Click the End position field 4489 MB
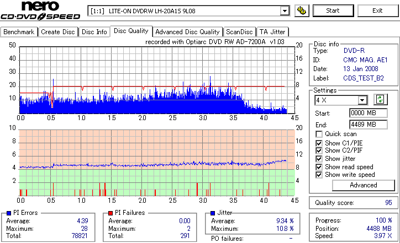This screenshot has height=243, width=400. (368, 125)
